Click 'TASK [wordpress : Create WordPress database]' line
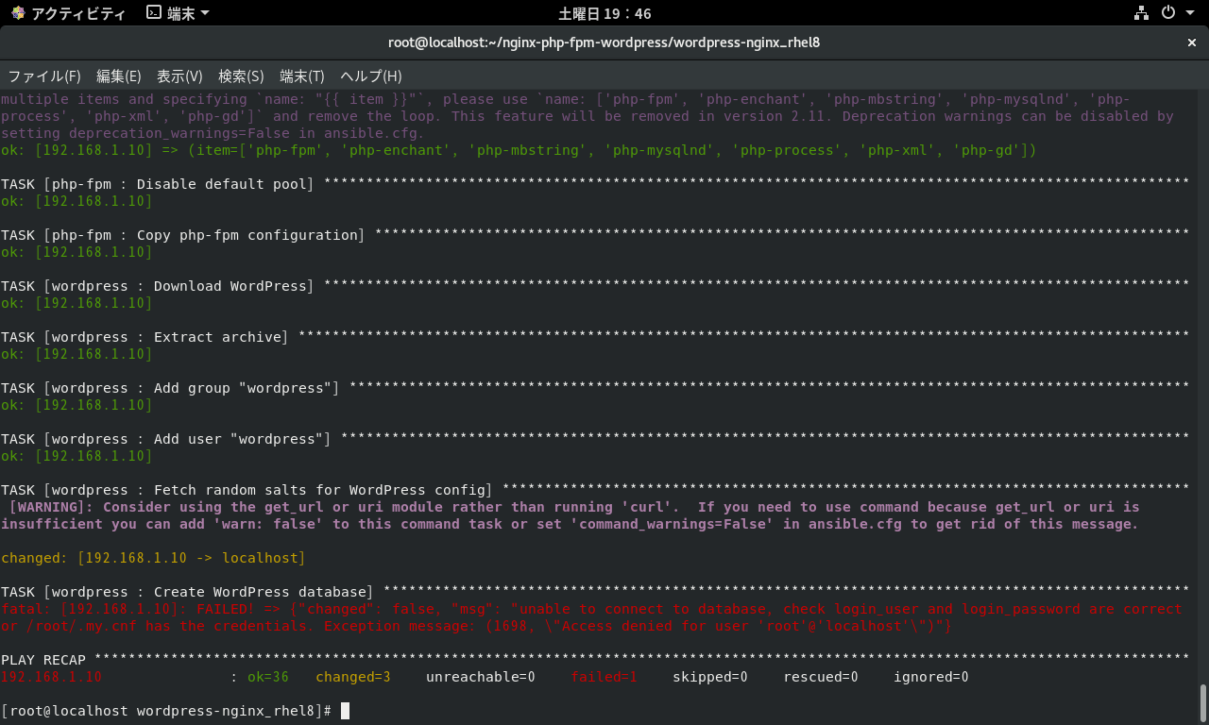Screen dimensions: 1209x725 click(x=595, y=592)
